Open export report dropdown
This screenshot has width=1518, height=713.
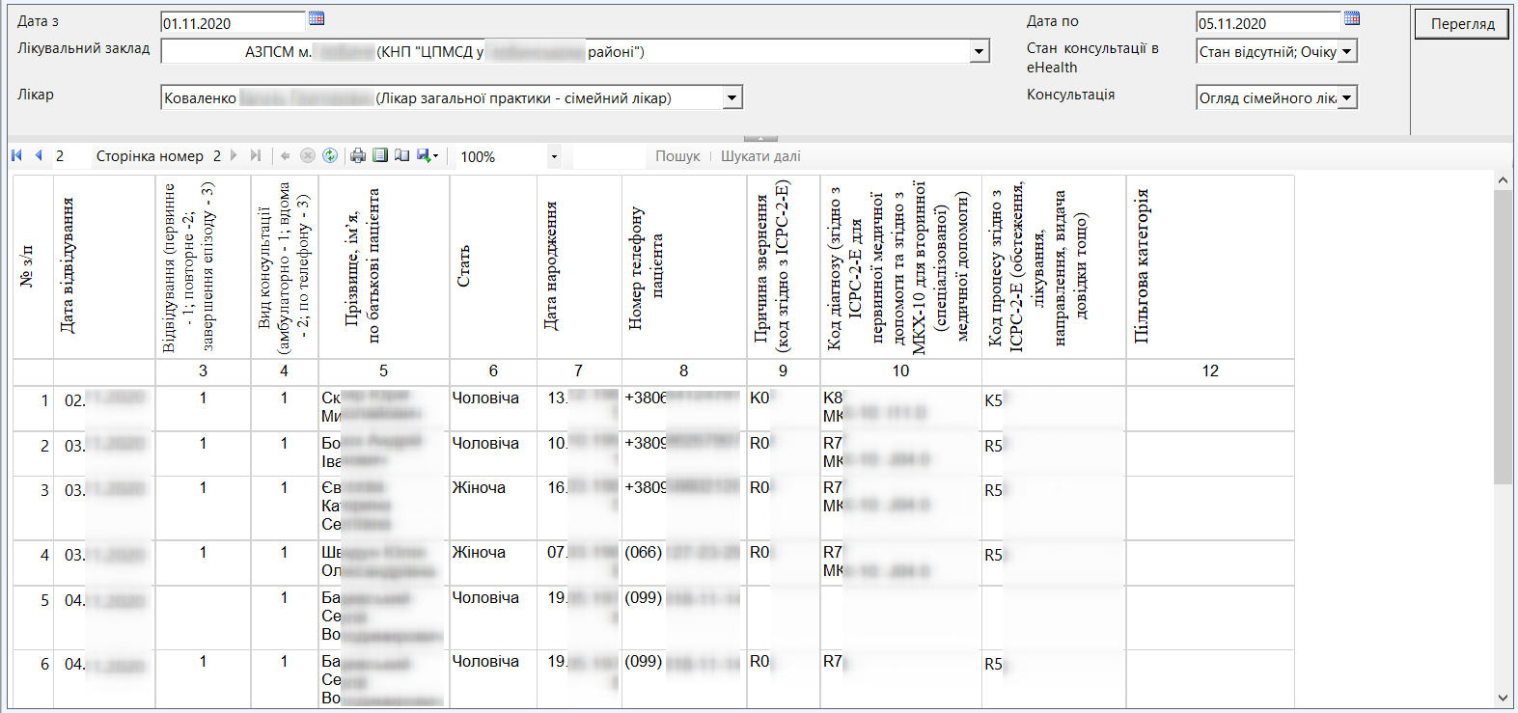click(428, 155)
